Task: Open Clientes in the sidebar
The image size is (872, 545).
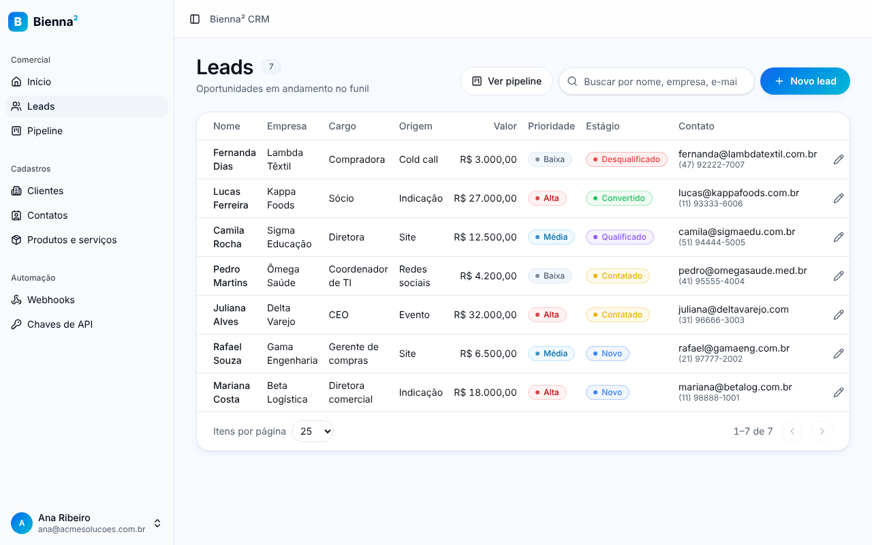Action: pos(87,191)
